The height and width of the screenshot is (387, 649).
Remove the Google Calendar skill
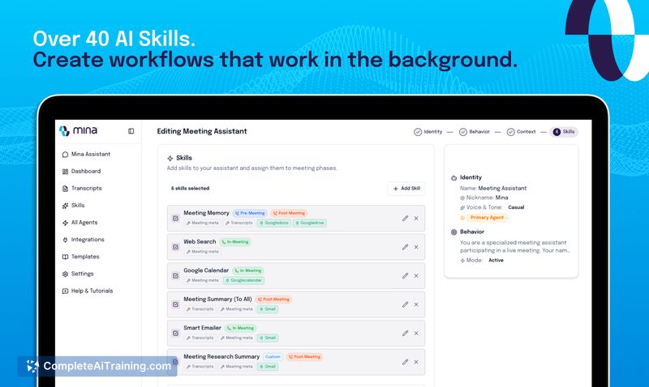(416, 275)
